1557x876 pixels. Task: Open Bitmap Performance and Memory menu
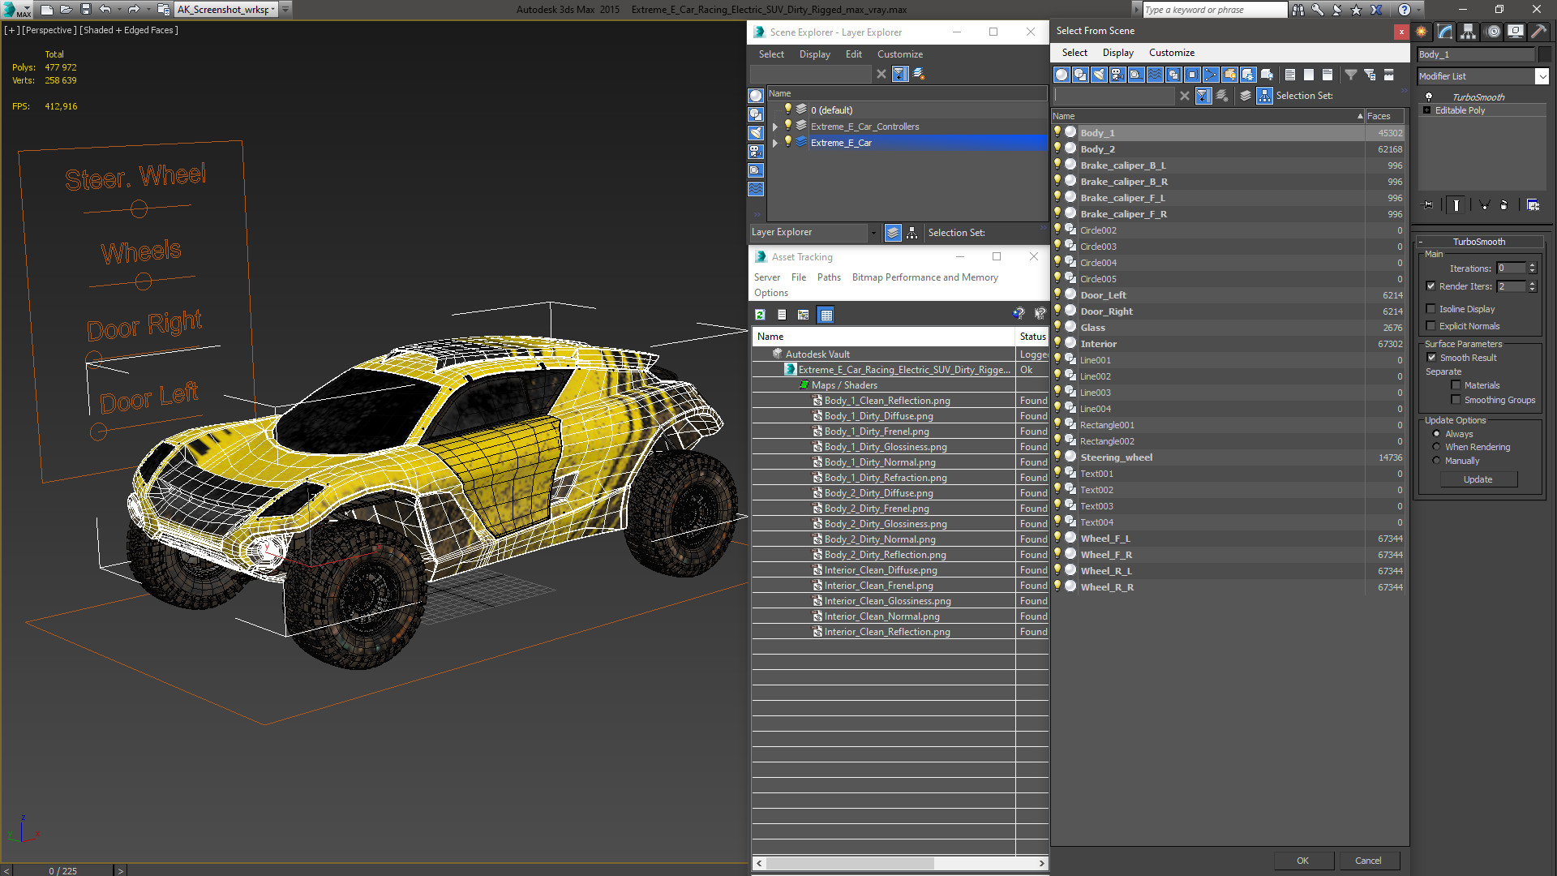[x=924, y=277]
